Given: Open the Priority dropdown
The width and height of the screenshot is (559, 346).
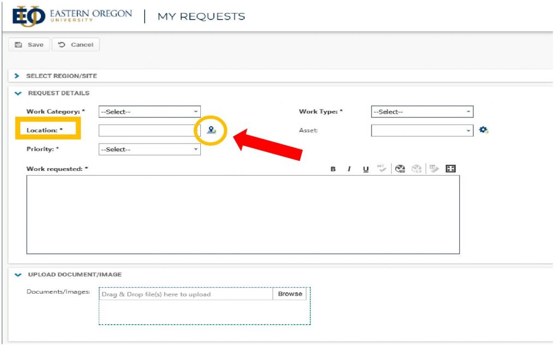Looking at the screenshot, I should click(149, 150).
